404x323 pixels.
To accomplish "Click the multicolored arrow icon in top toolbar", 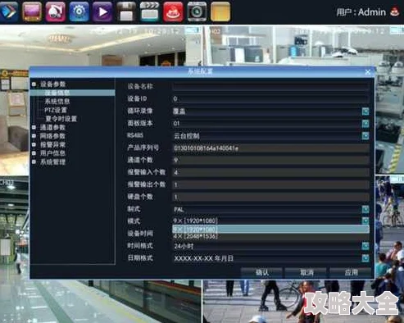I will click(9, 11).
